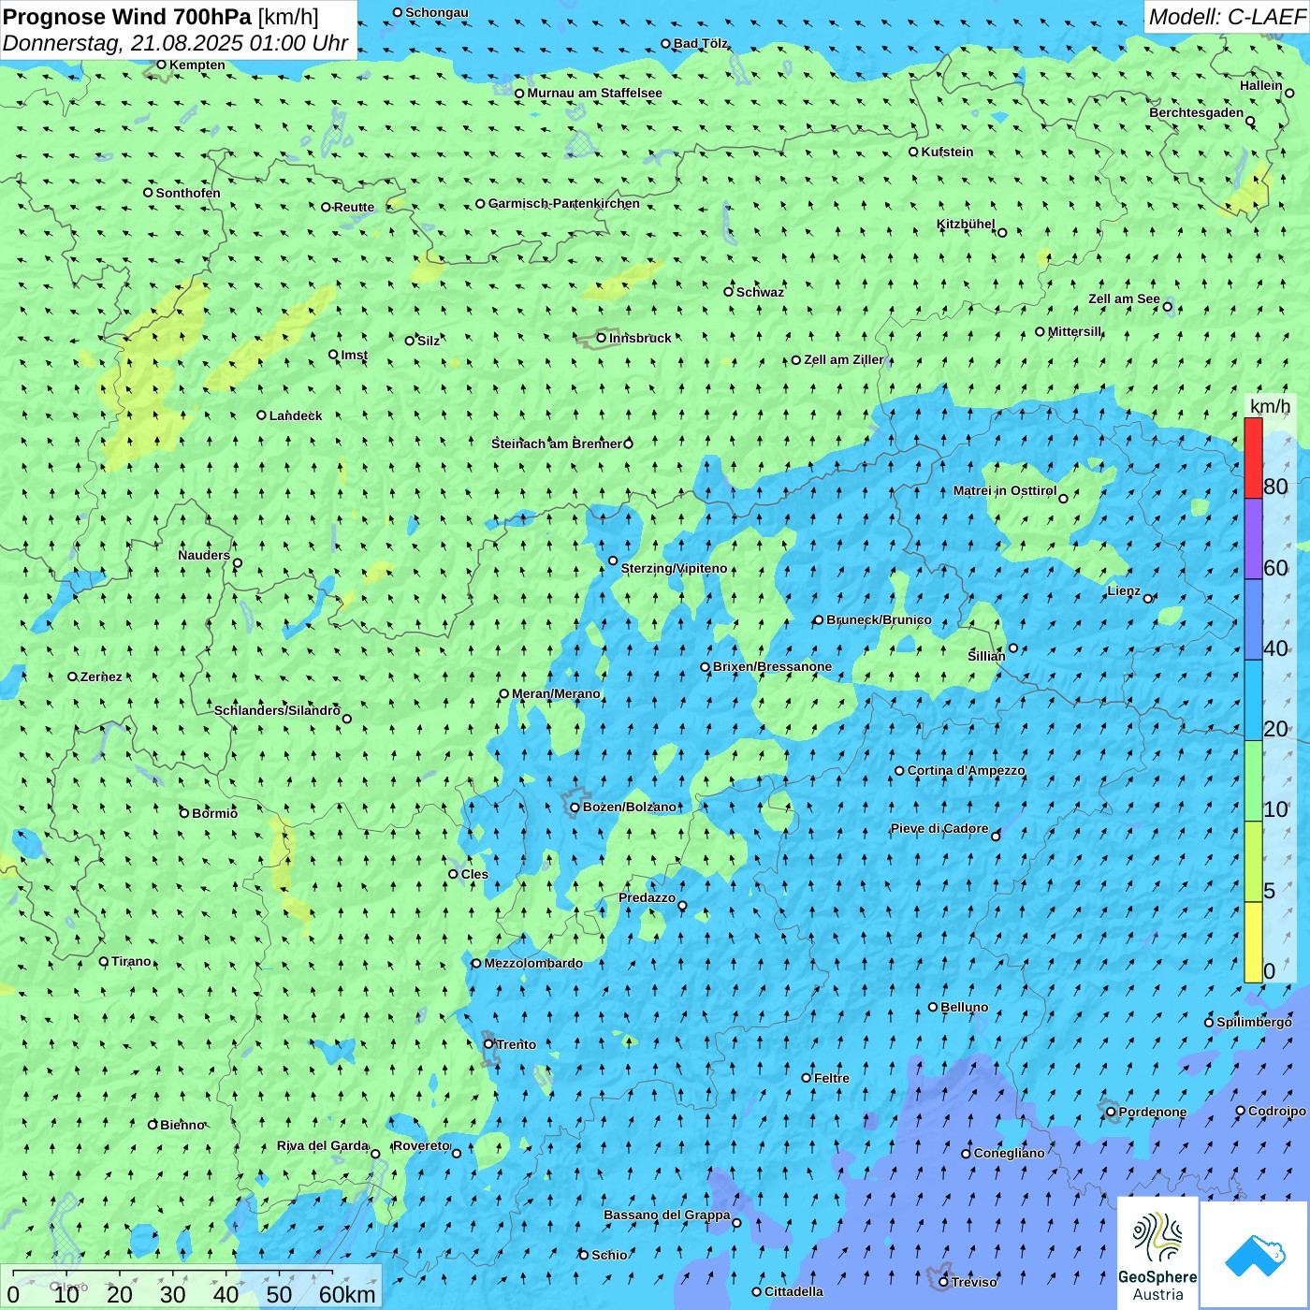Click the 'Garmisch-Partenkirchen' label
1310x1310 pixels.
click(564, 203)
